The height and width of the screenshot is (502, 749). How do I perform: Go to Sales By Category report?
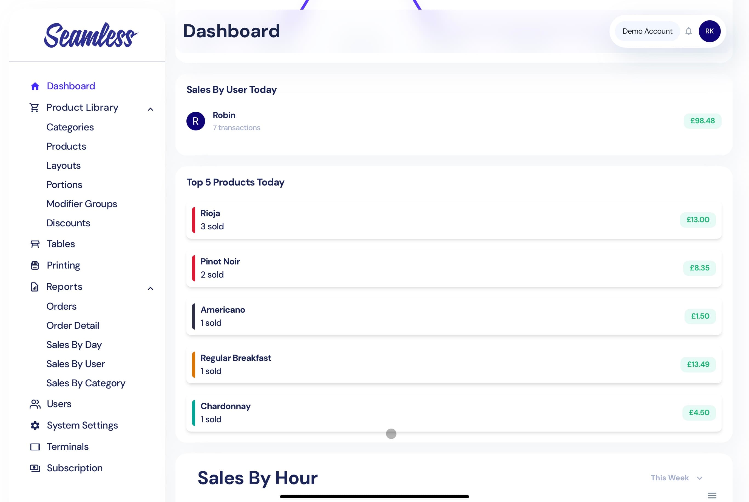point(86,383)
